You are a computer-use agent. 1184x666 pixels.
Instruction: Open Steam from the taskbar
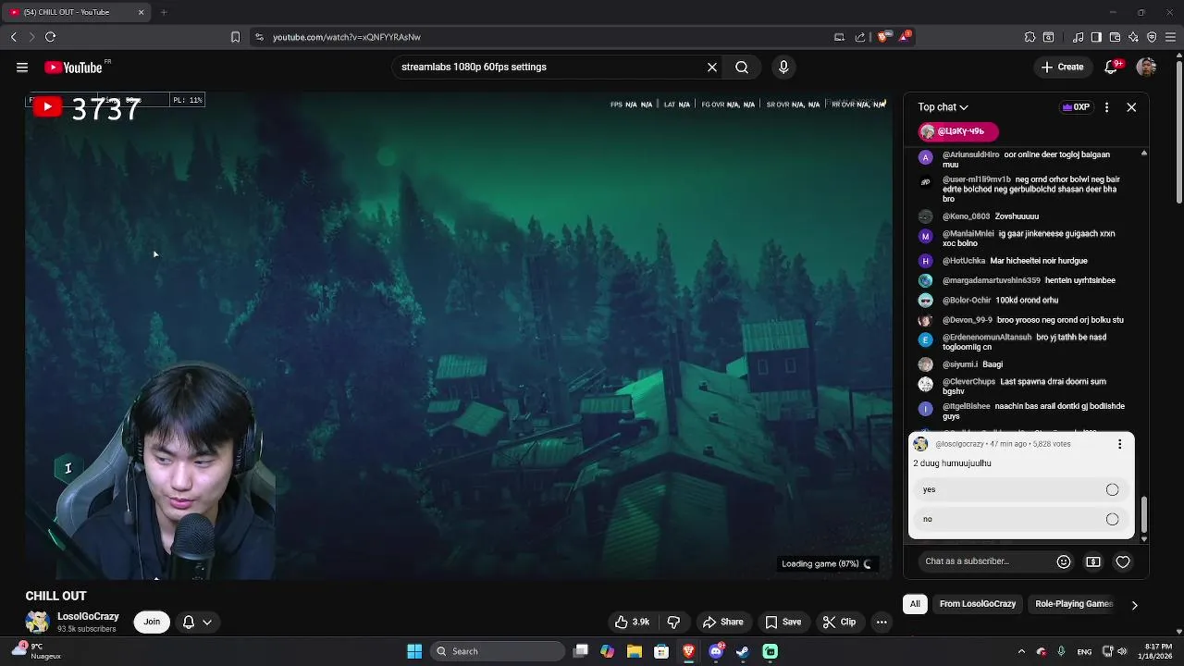[743, 651]
